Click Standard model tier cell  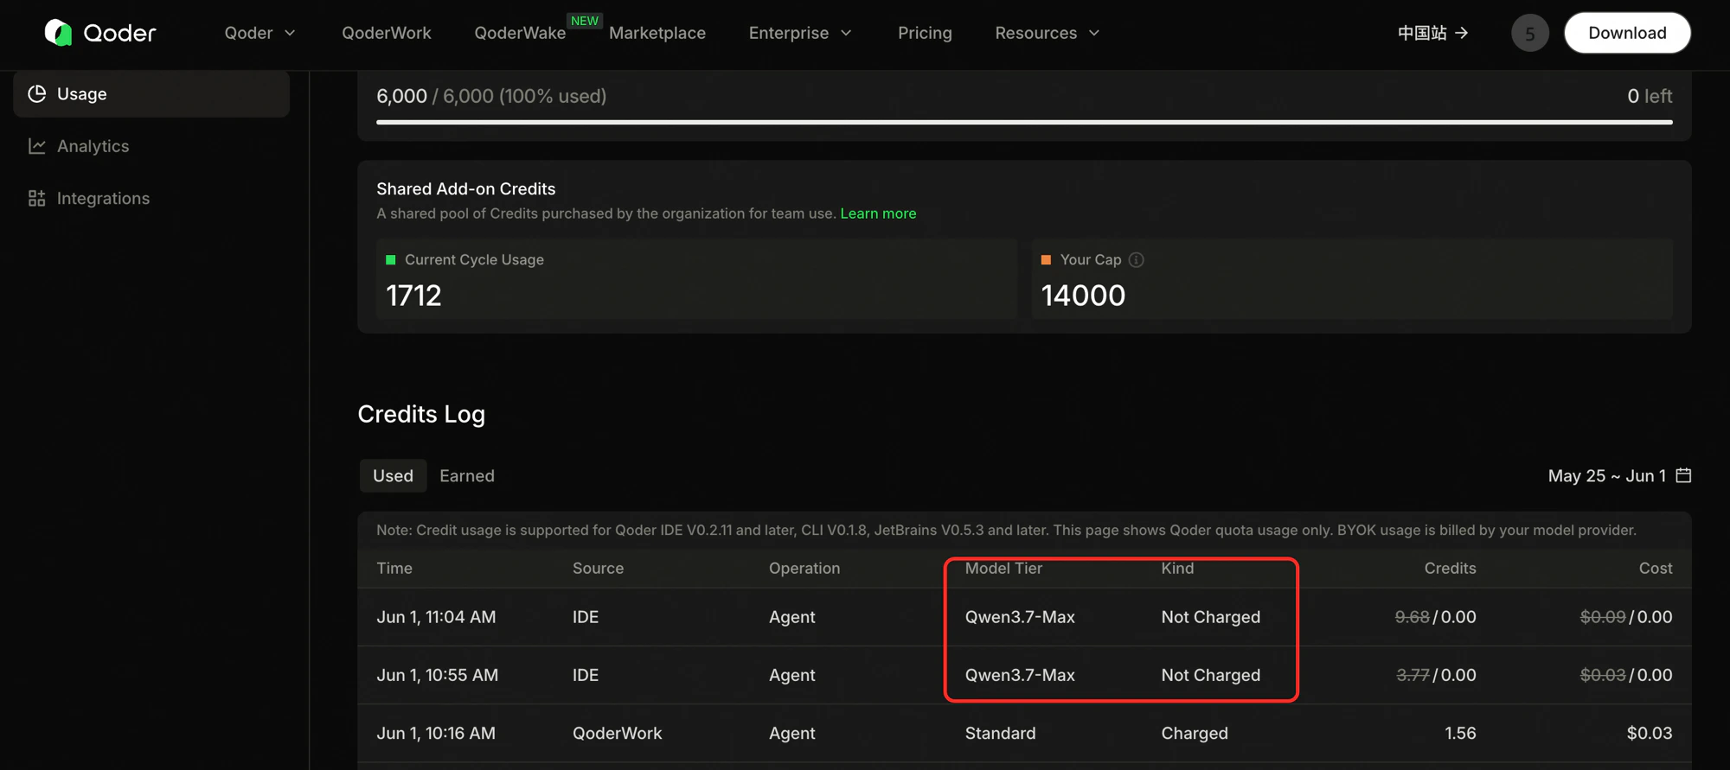point(1000,733)
